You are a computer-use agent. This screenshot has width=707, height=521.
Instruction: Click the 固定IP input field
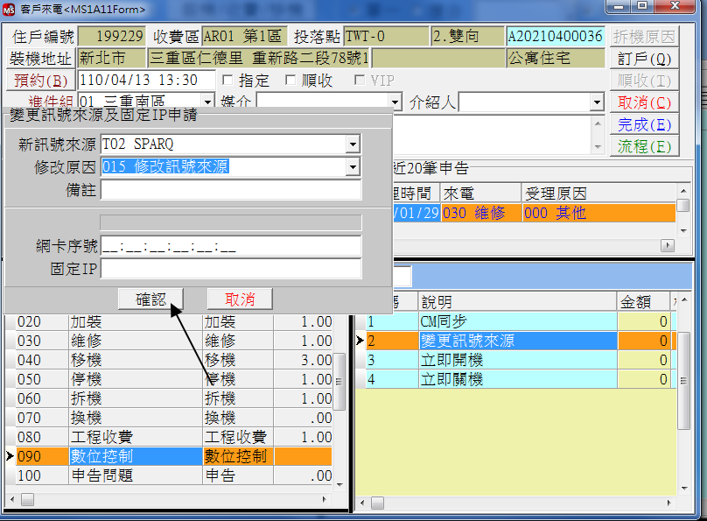[231, 269]
